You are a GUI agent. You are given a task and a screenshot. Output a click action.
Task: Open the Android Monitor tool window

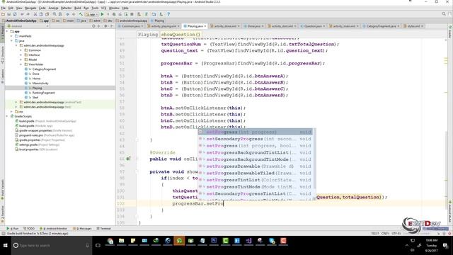coord(54,228)
